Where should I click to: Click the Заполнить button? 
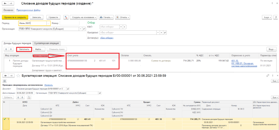24,49
